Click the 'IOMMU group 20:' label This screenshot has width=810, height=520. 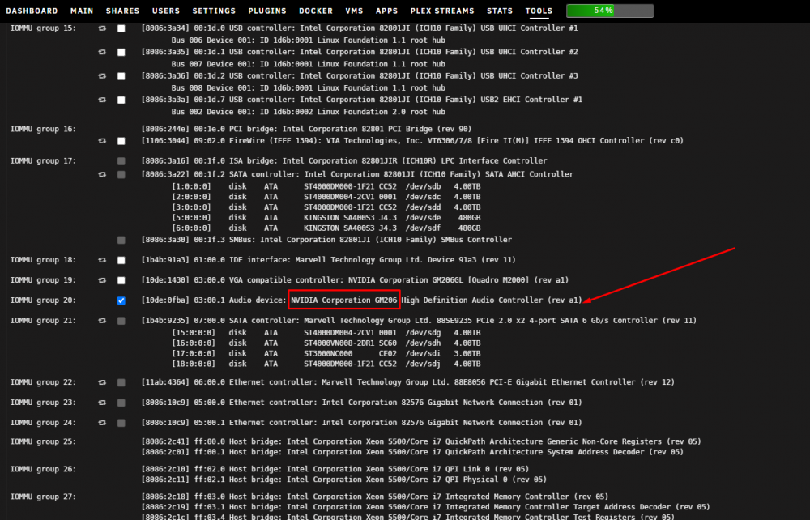point(44,300)
